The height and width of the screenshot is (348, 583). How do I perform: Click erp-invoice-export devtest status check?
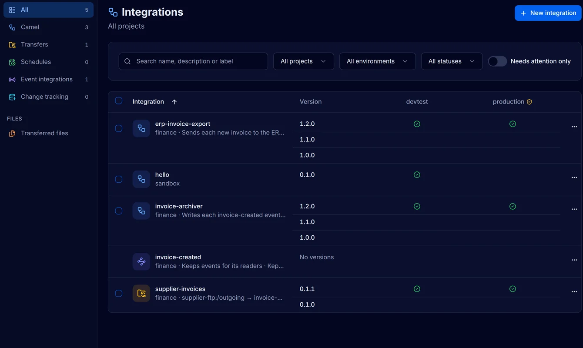click(417, 124)
